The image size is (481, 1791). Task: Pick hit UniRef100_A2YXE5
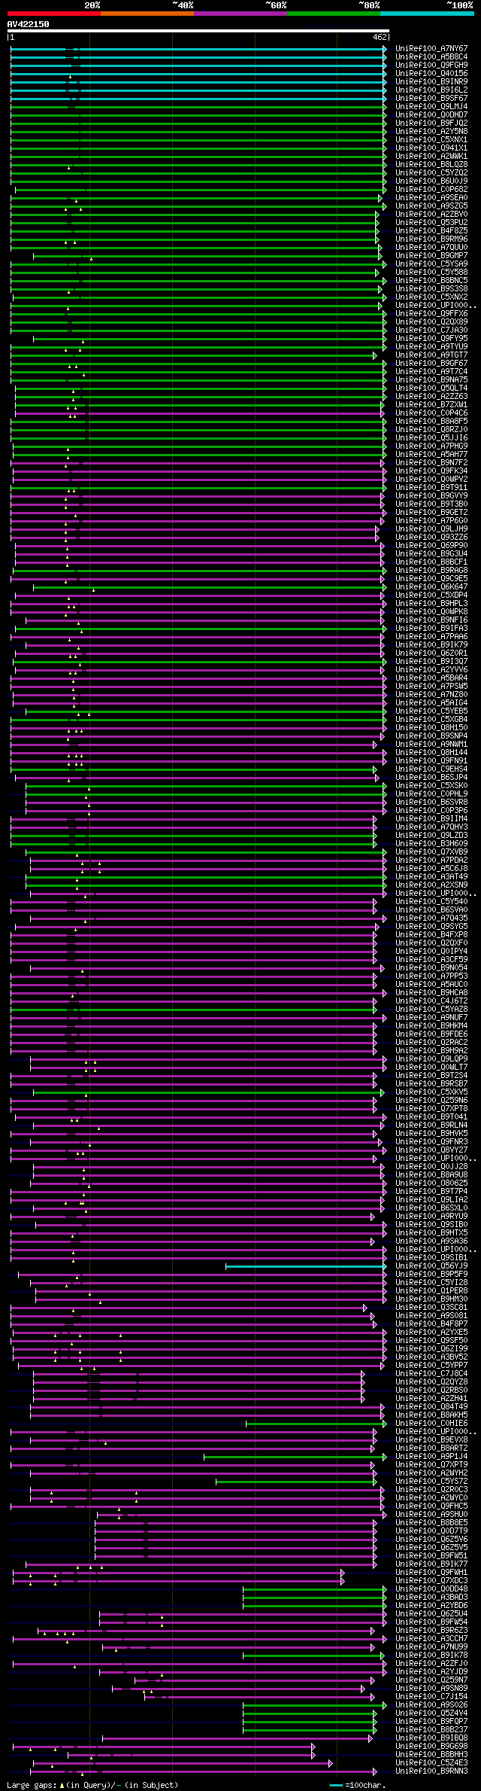tap(431, 1333)
